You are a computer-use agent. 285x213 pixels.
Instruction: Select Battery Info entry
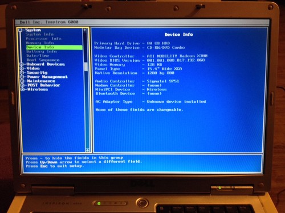pos(42,52)
